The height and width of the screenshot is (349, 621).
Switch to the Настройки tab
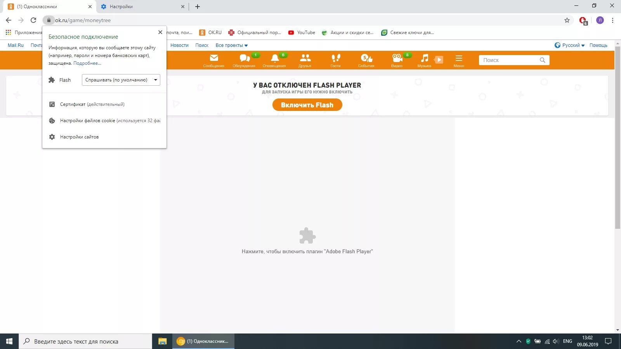142,7
